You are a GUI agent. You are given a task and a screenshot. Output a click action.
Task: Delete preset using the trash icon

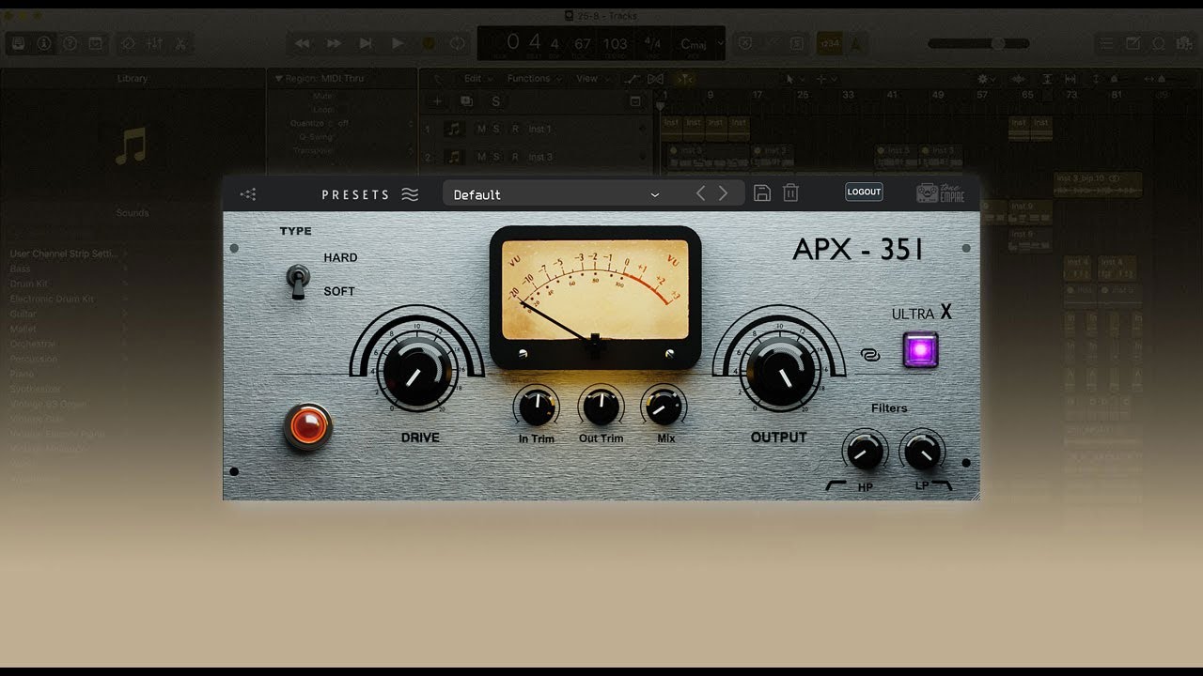pyautogui.click(x=790, y=193)
